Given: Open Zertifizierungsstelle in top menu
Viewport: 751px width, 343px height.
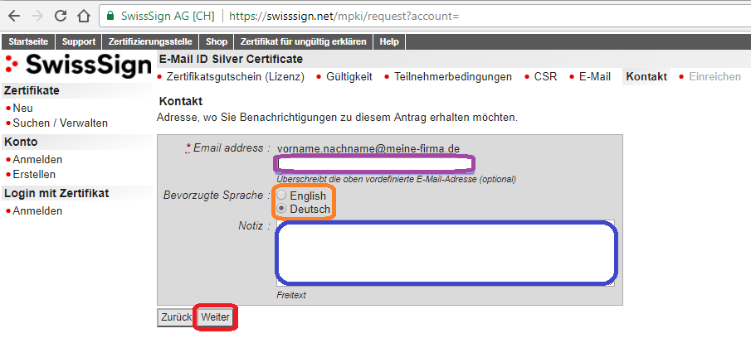Looking at the screenshot, I should (x=150, y=41).
